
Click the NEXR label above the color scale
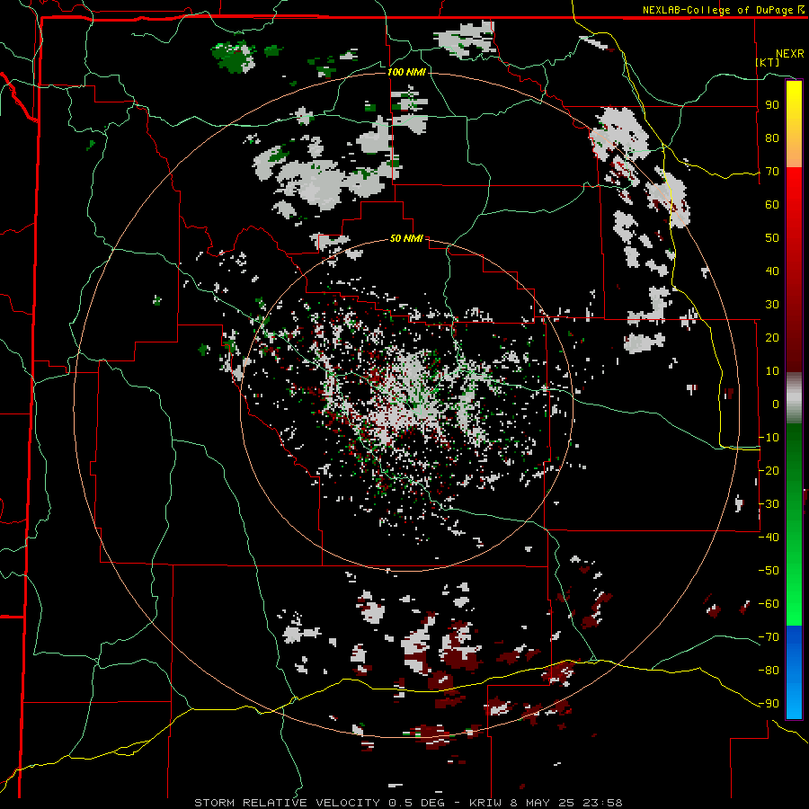click(790, 54)
